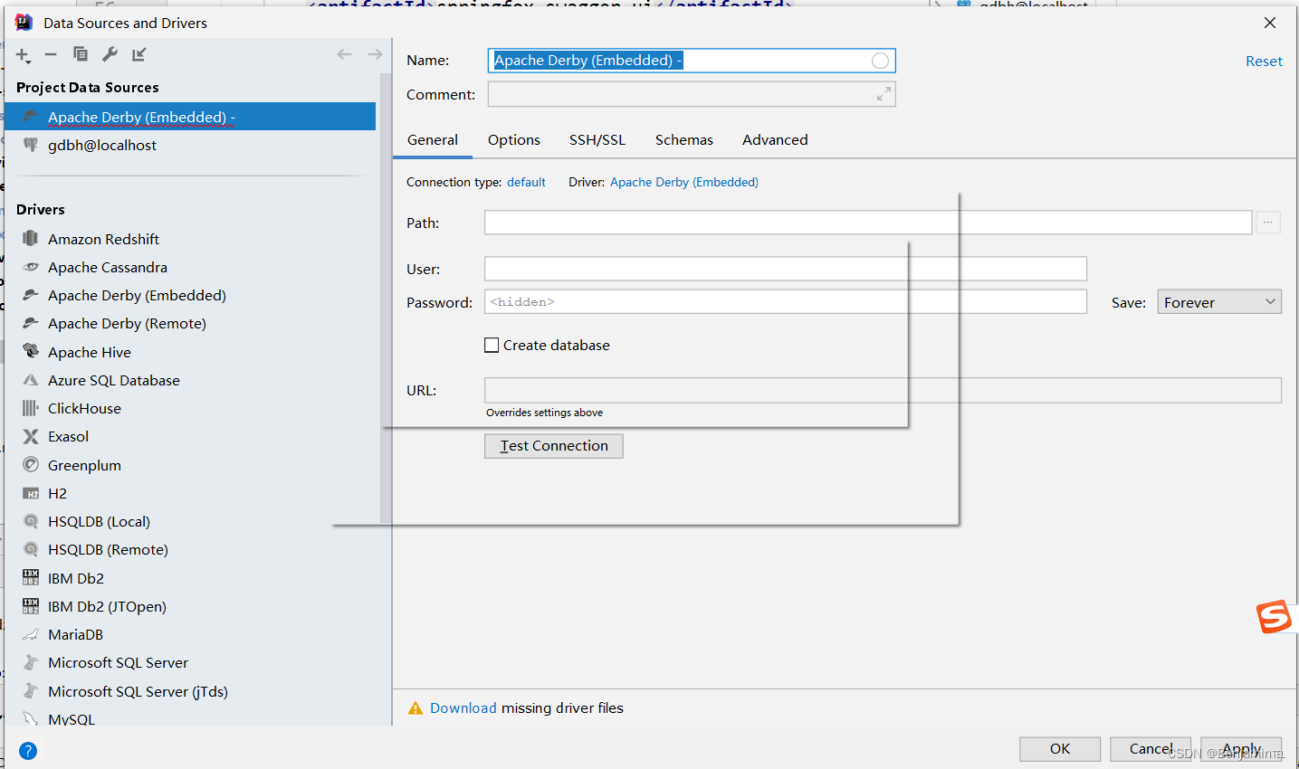
Task: Expand the Comment field editor
Action: click(884, 94)
